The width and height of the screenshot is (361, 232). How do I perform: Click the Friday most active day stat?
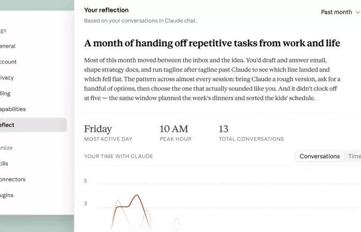pyautogui.click(x=108, y=133)
